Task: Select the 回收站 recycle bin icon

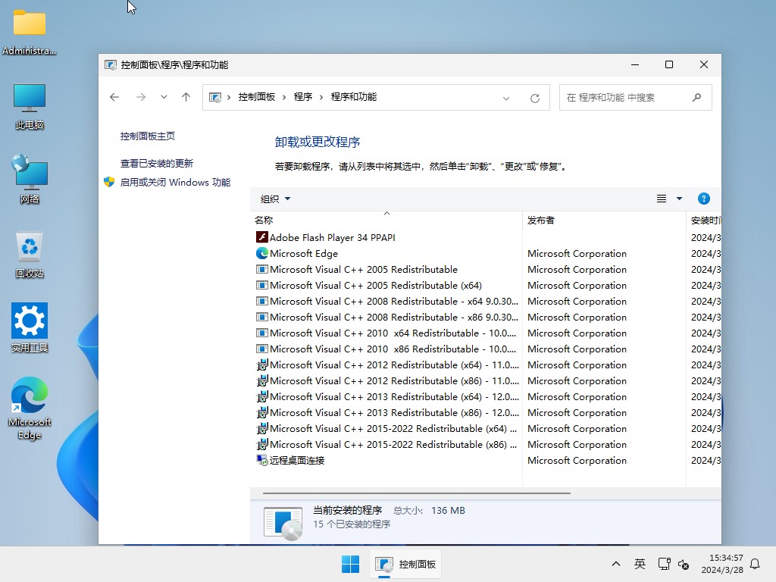Action: (30, 255)
